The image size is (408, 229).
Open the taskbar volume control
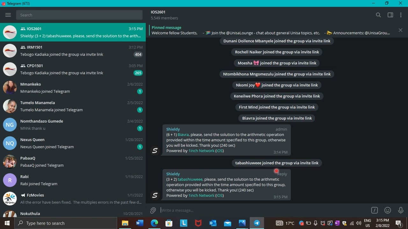tap(359, 223)
